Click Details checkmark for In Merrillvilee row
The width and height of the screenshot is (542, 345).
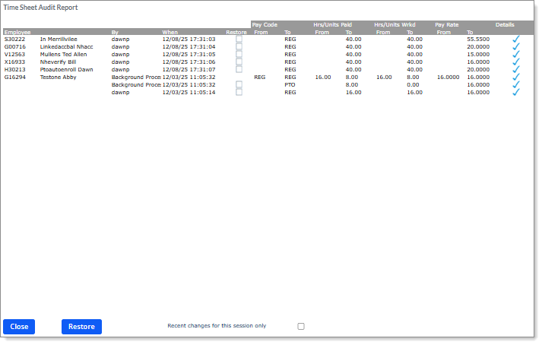[516, 39]
